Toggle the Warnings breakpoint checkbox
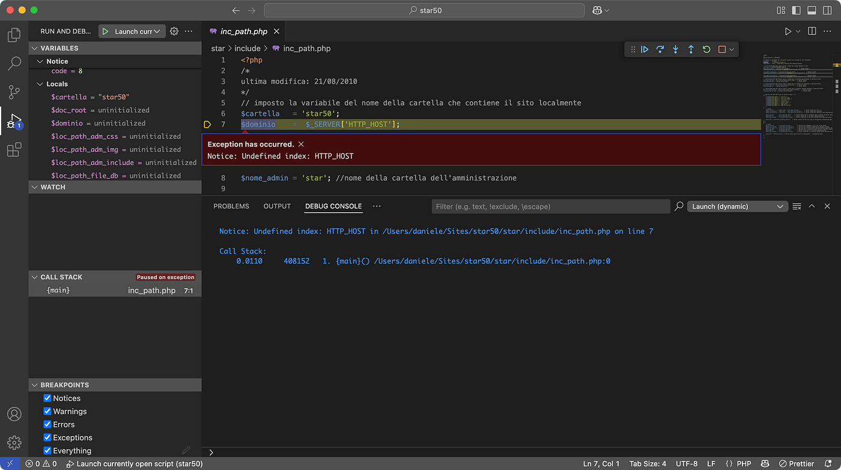Viewport: 841px width, 470px height. [x=47, y=412]
